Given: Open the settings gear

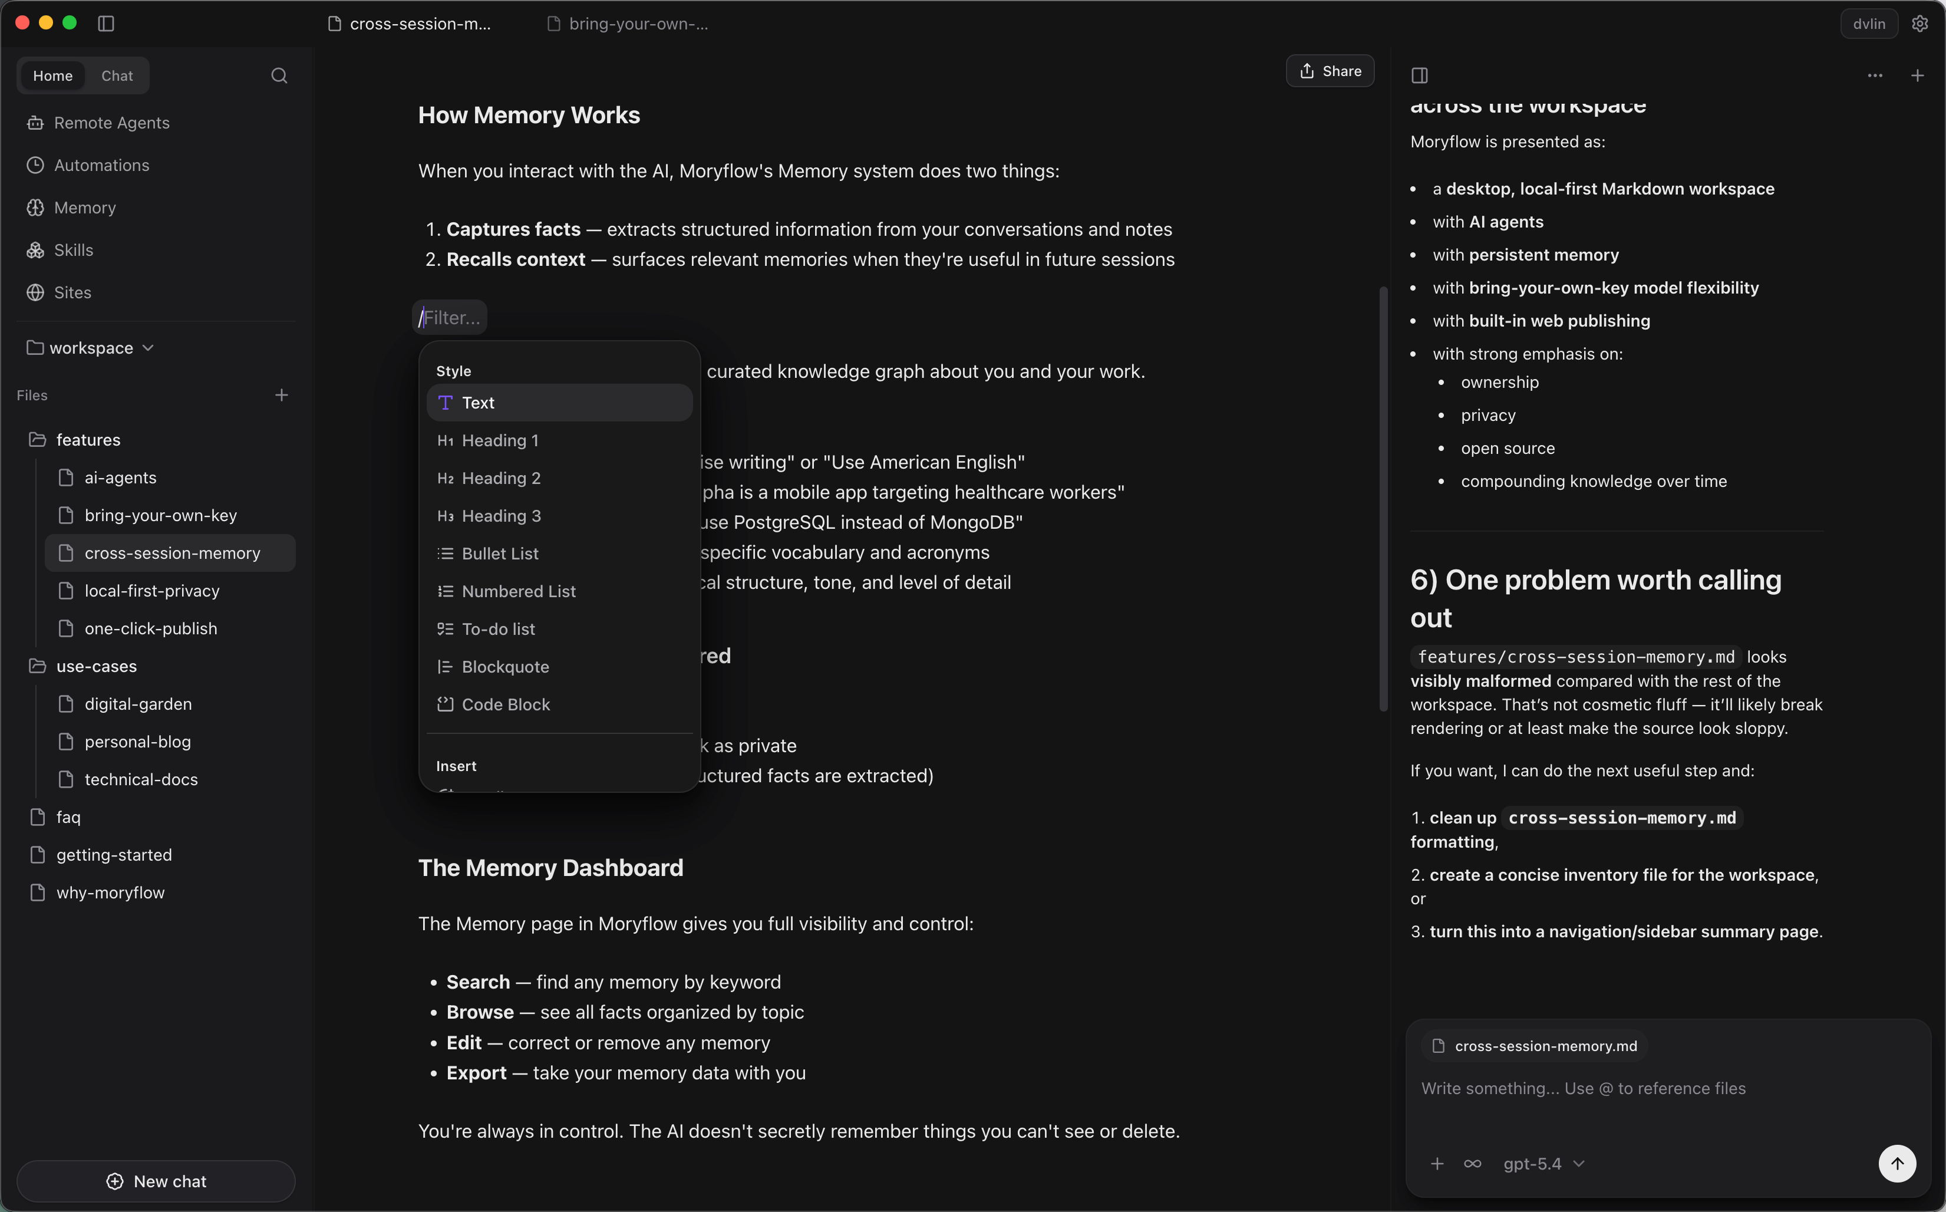Looking at the screenshot, I should 1919,23.
